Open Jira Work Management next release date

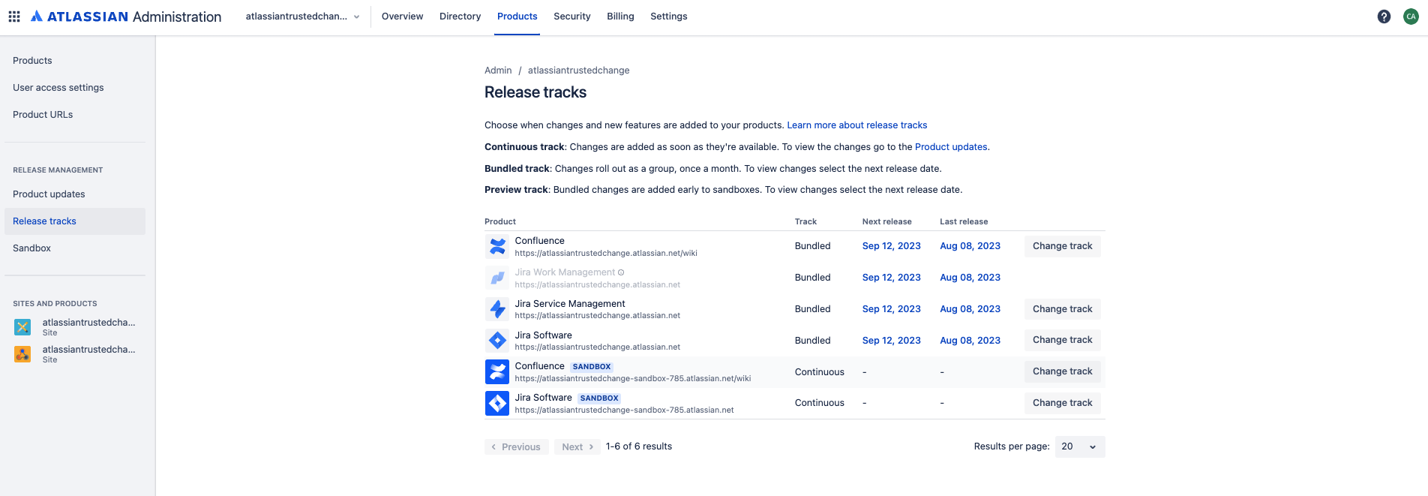click(x=891, y=278)
